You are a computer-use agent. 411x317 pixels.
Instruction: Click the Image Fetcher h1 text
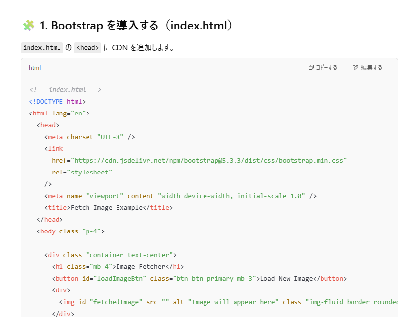[140, 267]
